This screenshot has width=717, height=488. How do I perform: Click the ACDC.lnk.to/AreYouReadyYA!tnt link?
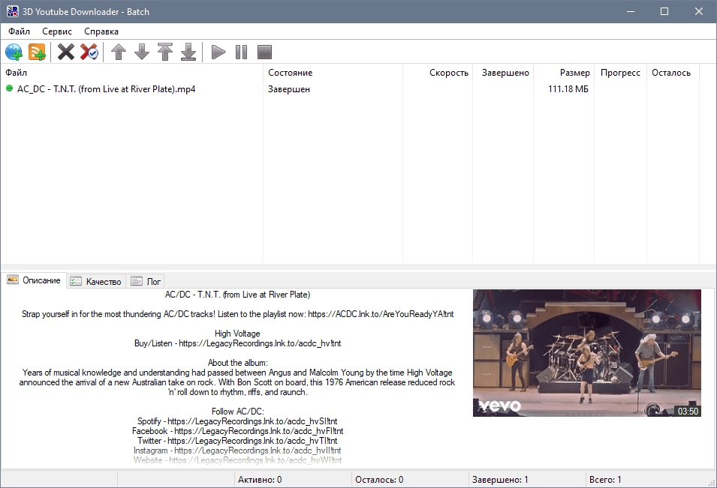pos(381,314)
